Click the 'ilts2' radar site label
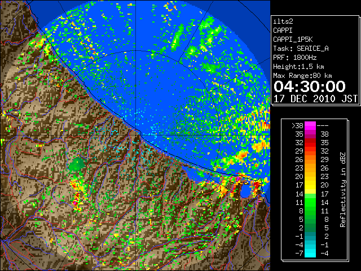 tap(283, 21)
